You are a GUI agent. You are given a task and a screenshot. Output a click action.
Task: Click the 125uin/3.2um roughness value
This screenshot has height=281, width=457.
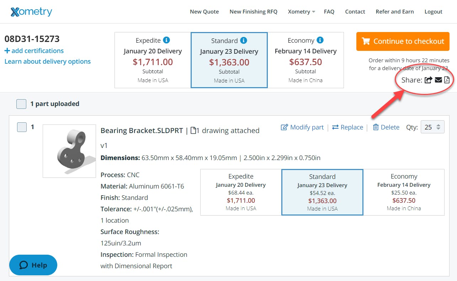(x=121, y=243)
